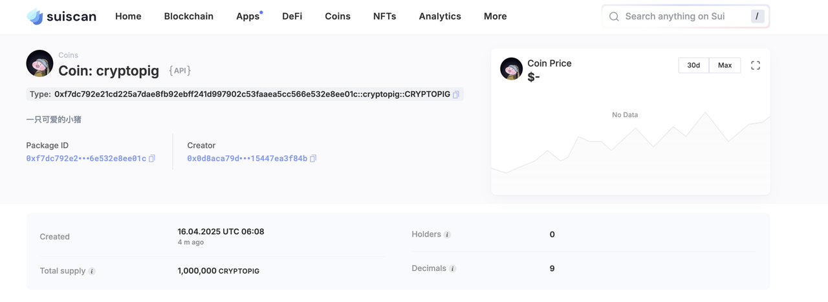
Task: Focus the Search anything on Sui field
Action: (686, 16)
